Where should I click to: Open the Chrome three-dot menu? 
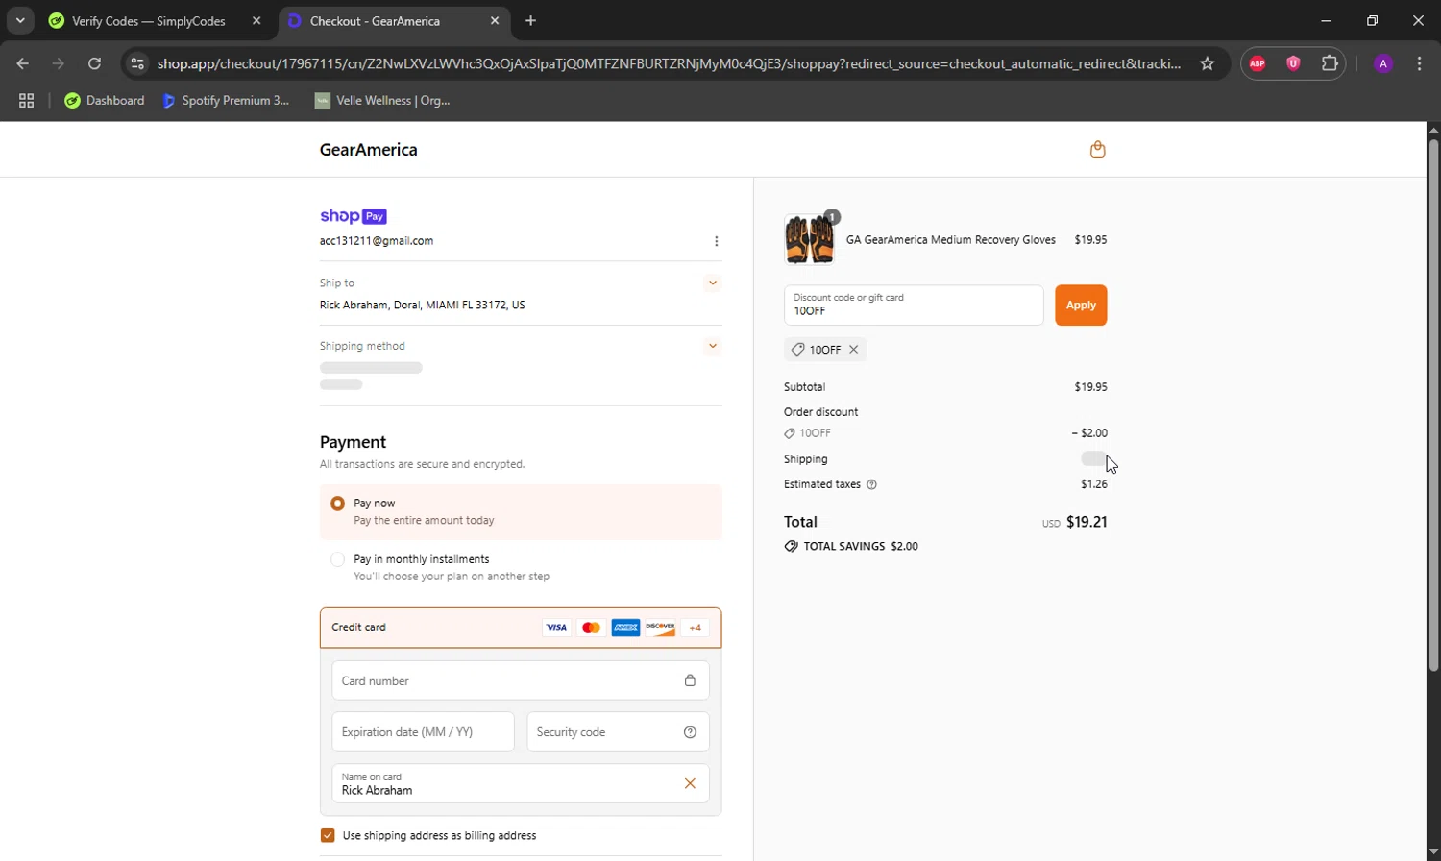(1420, 63)
